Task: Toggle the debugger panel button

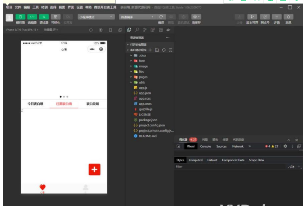Action: (x=44, y=17)
